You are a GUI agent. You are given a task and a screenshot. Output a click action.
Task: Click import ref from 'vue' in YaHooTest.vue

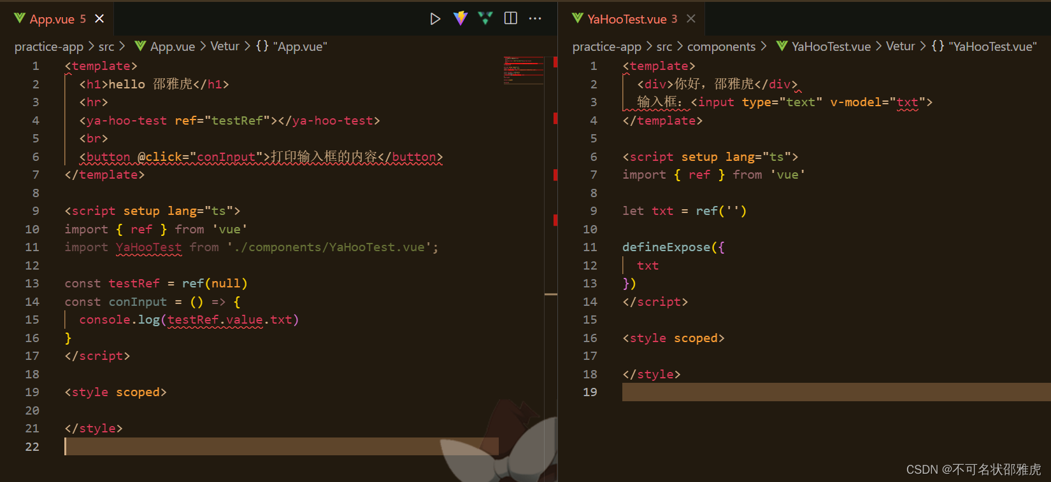tap(714, 174)
